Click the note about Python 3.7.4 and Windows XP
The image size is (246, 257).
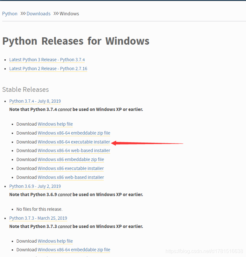tap(76, 109)
